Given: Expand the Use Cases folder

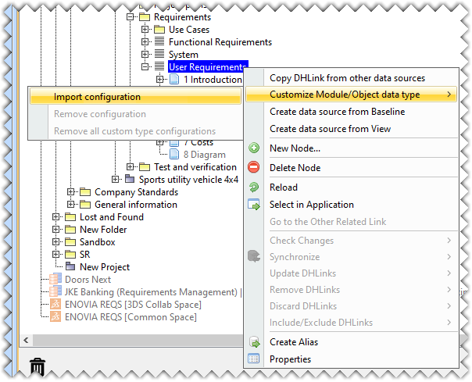Looking at the screenshot, I should coord(145,29).
